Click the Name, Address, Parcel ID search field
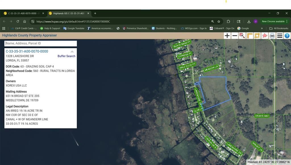 pos(40,43)
